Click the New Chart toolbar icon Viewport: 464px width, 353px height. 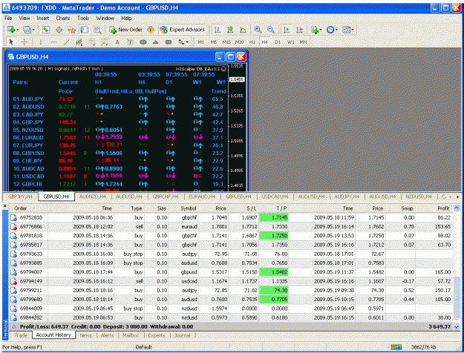11,30
